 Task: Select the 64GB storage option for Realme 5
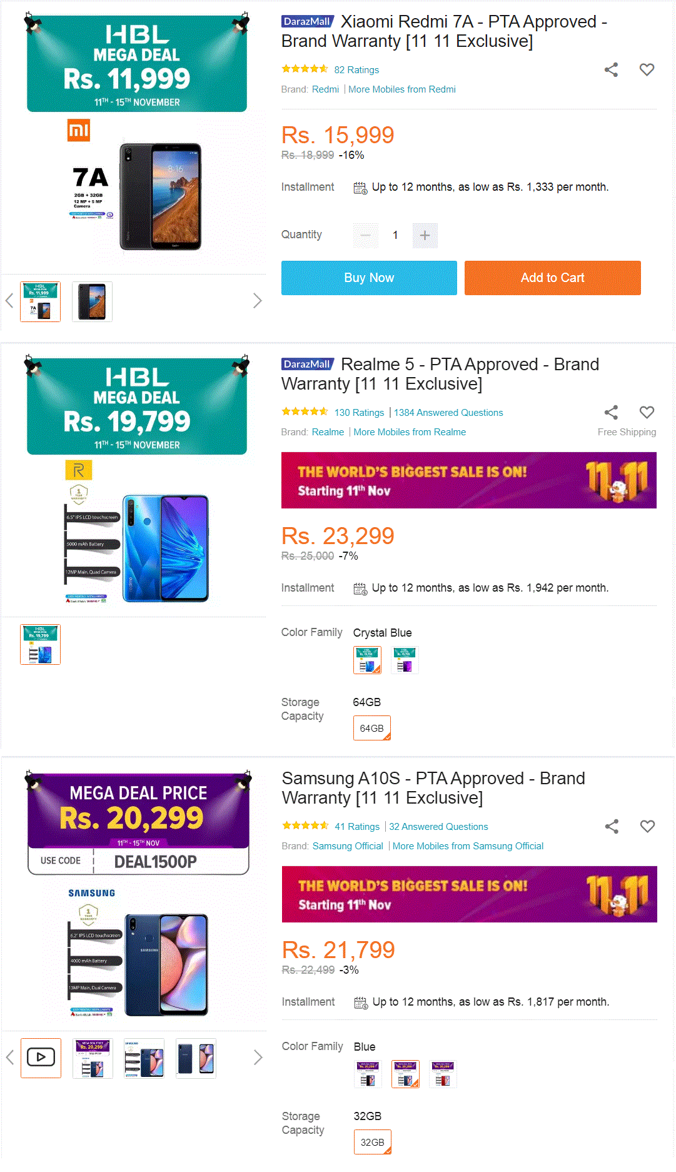[372, 728]
